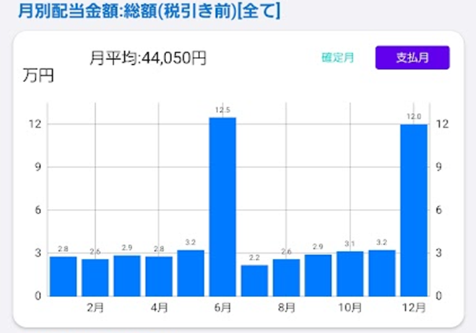Click the 2月 label on the x-axis

tap(95, 308)
